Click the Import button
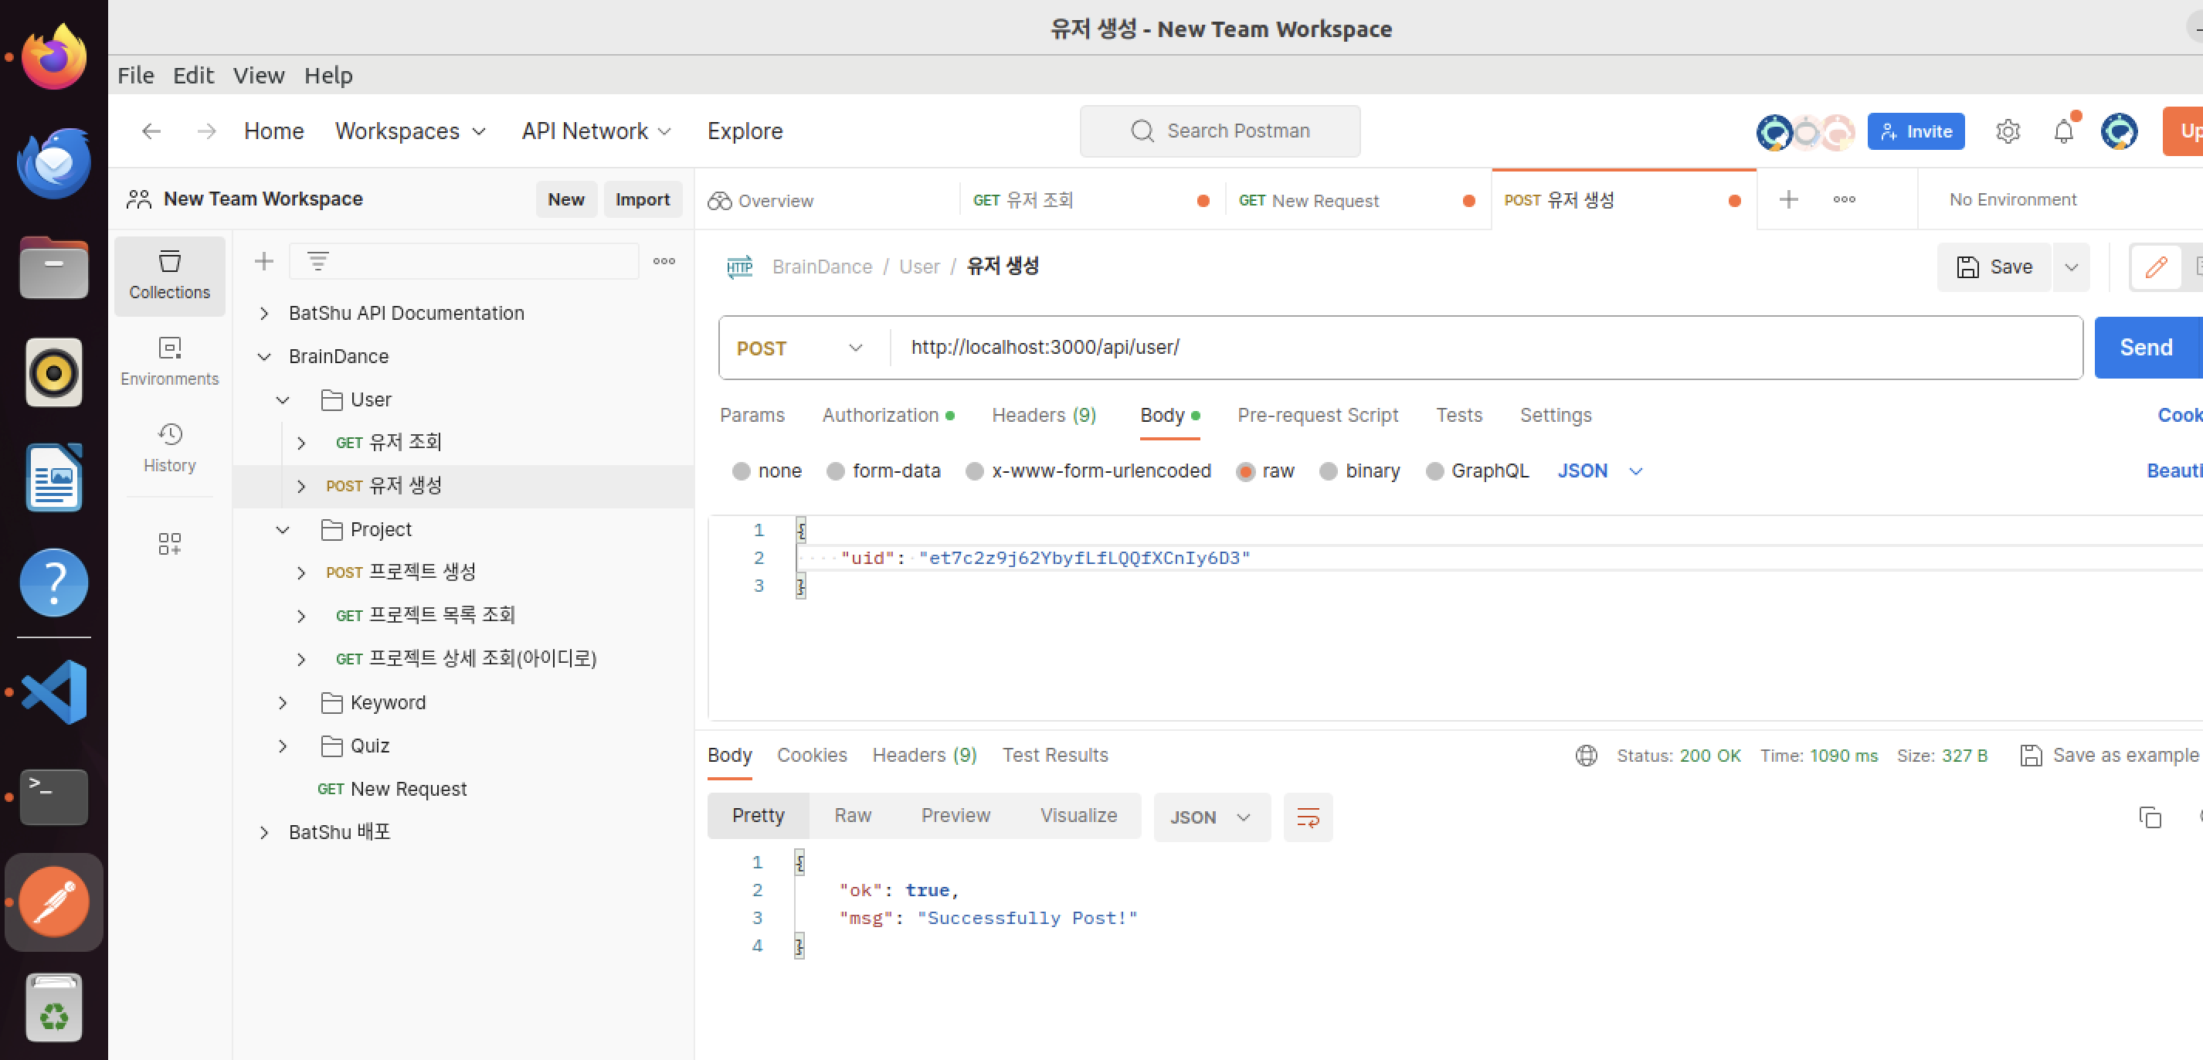This screenshot has height=1060, width=2203. (642, 199)
